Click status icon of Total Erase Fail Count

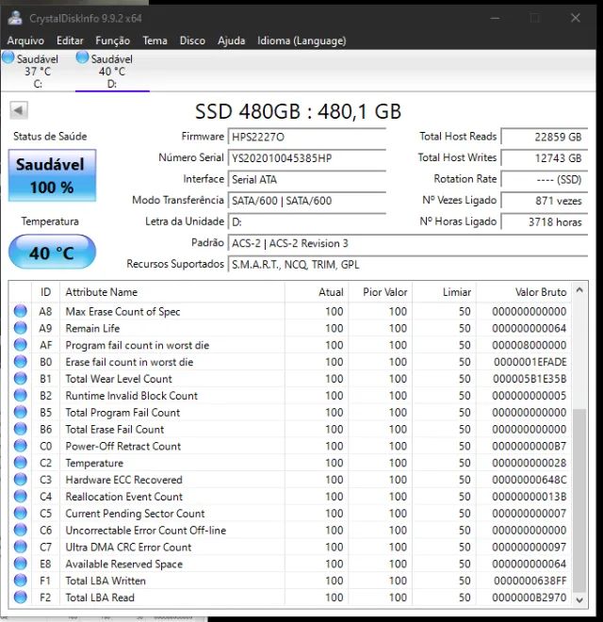(20, 429)
